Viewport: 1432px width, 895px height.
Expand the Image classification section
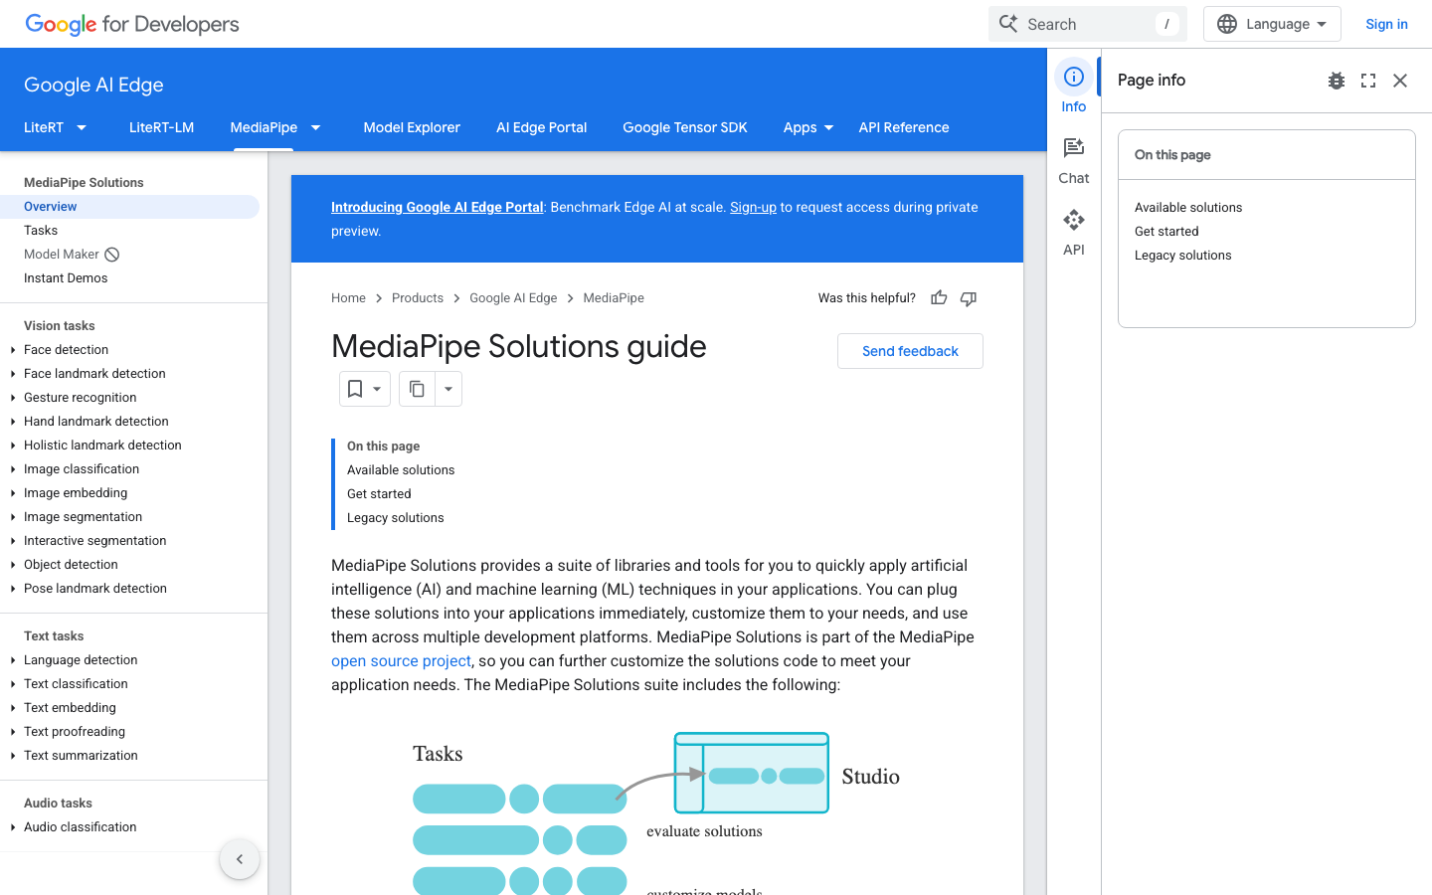[x=13, y=469]
